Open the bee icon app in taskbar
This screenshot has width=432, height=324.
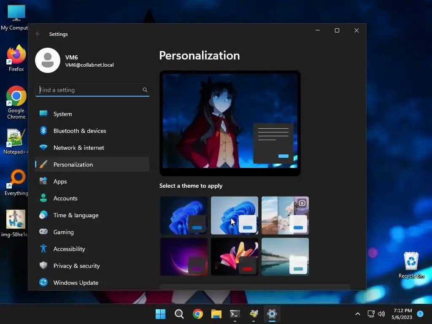click(x=254, y=314)
